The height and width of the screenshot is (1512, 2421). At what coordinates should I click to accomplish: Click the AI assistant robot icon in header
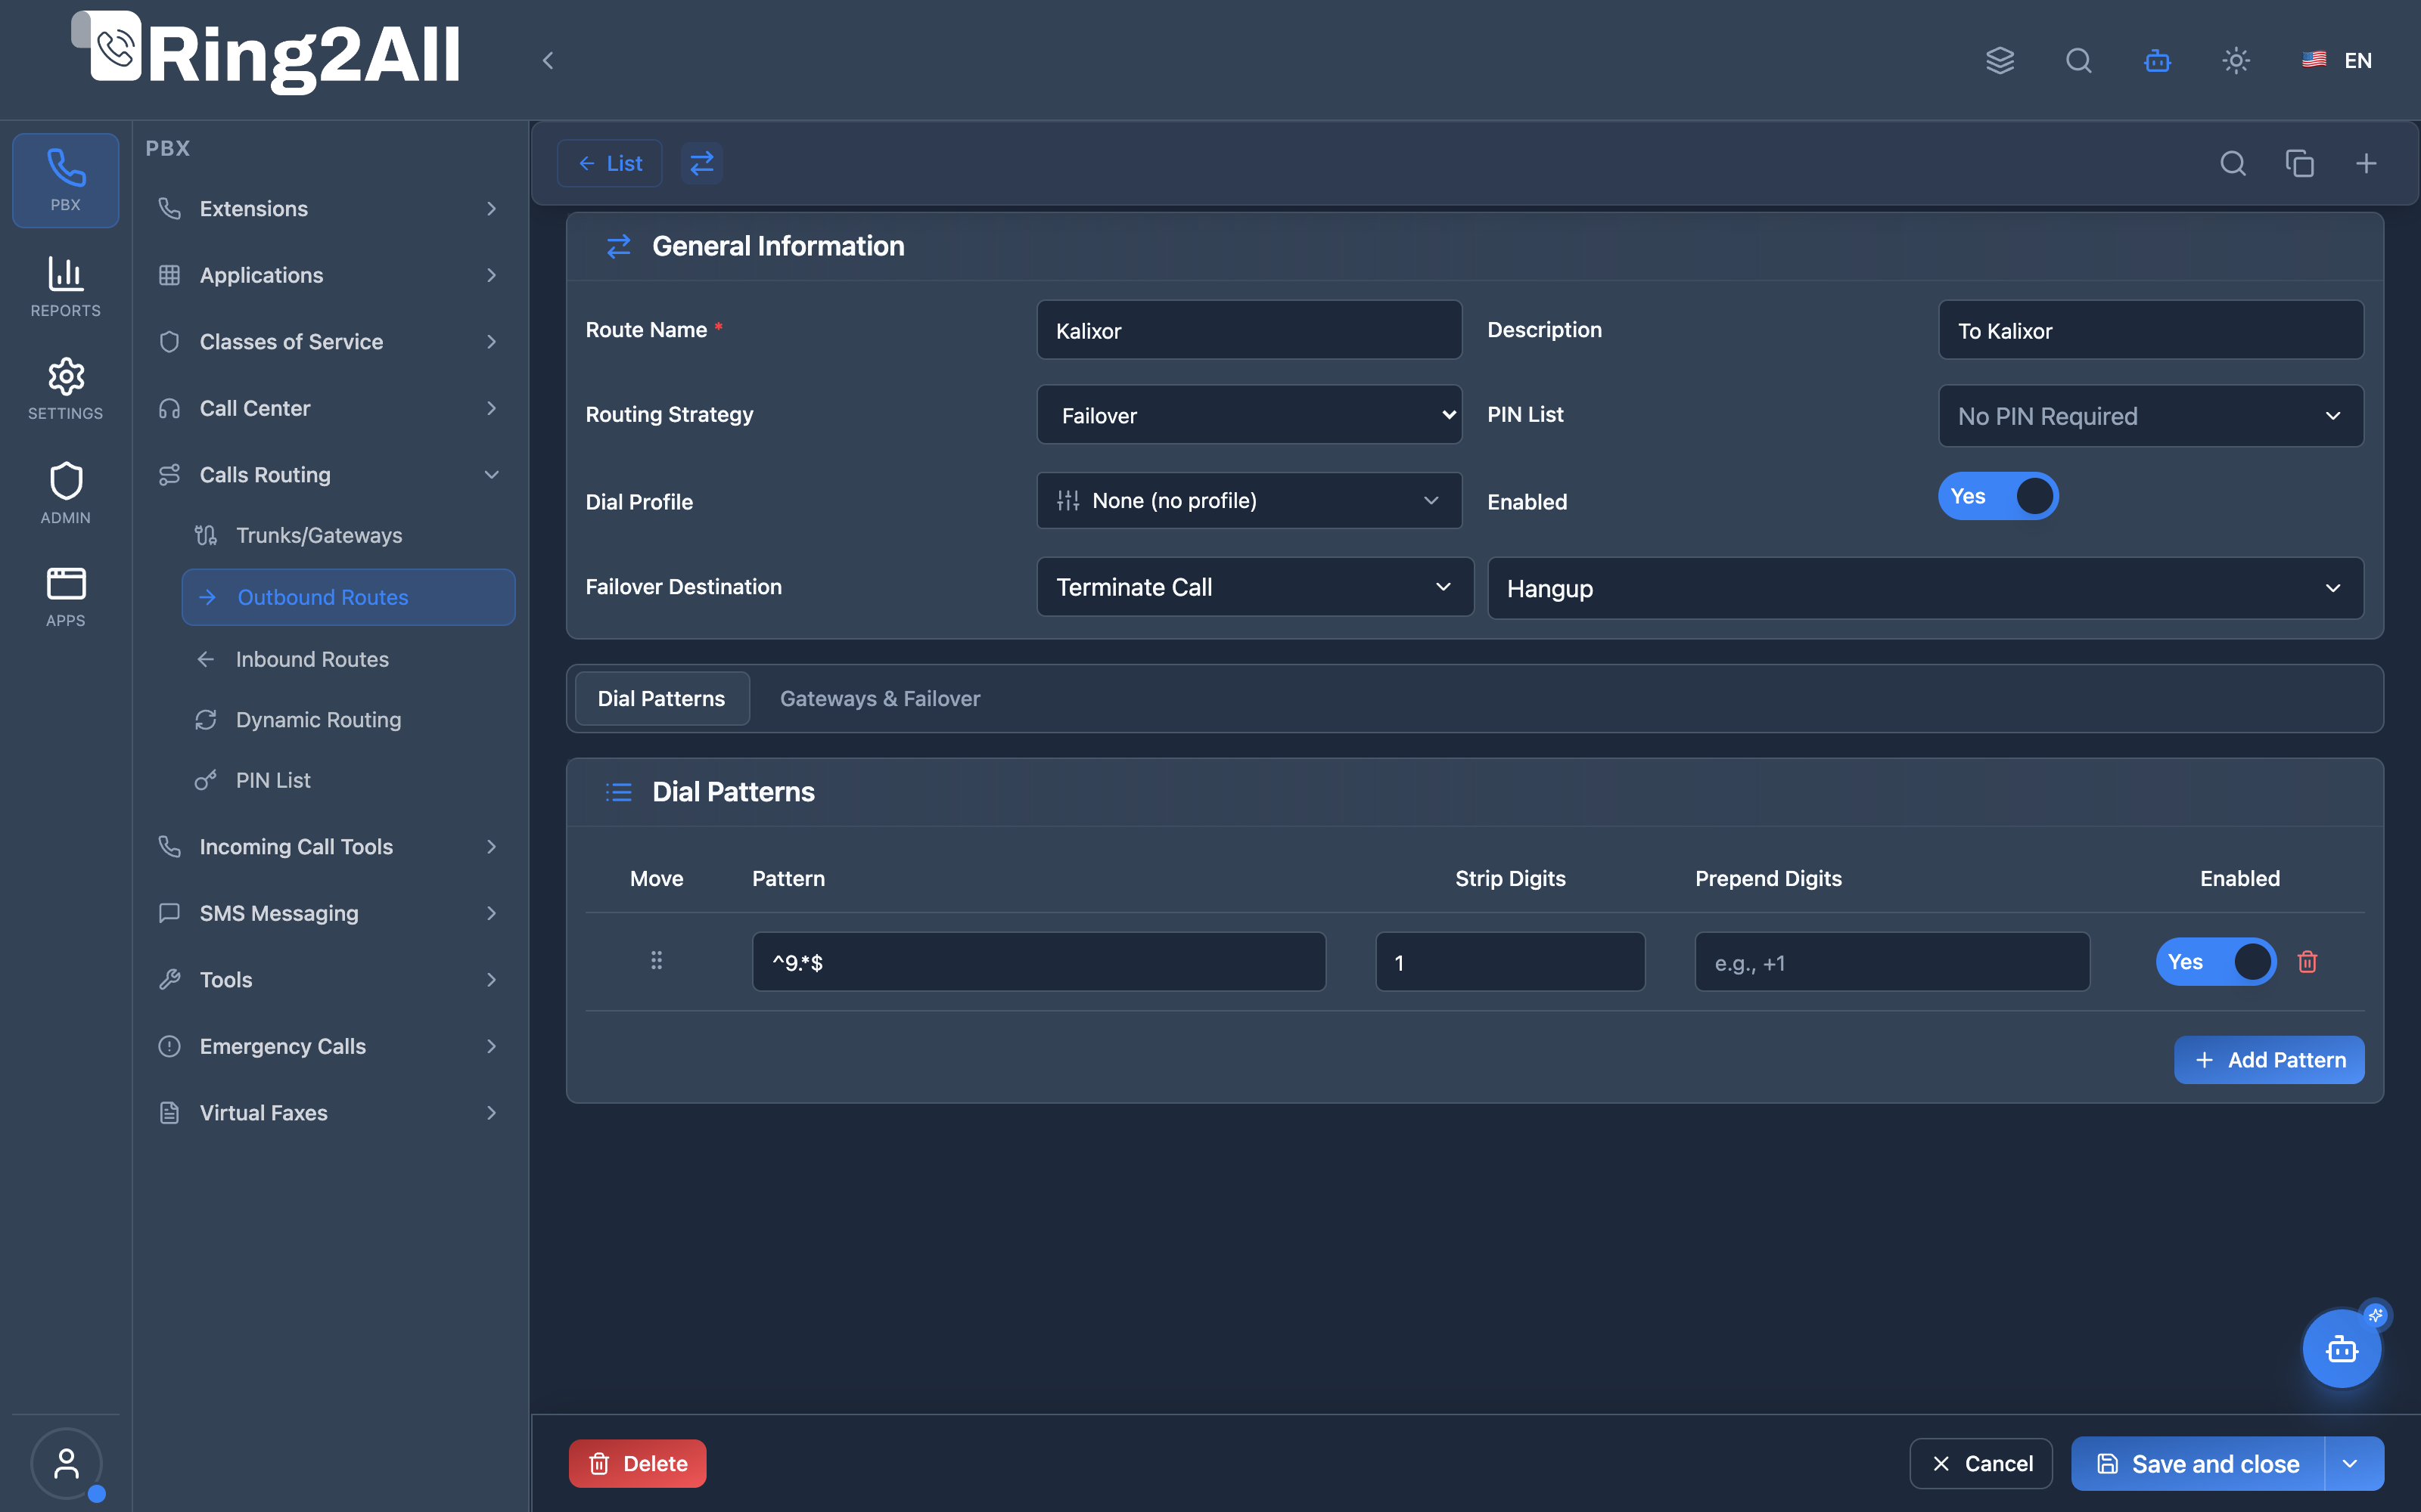point(2157,60)
